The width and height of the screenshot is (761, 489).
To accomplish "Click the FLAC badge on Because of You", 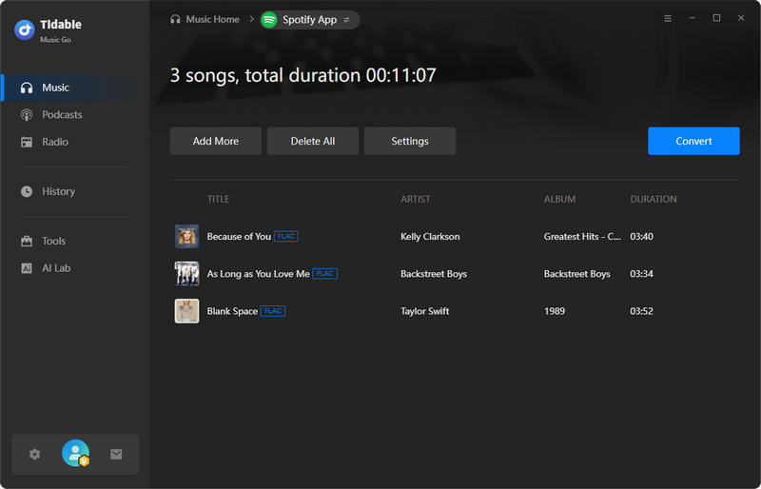I will 286,237.
